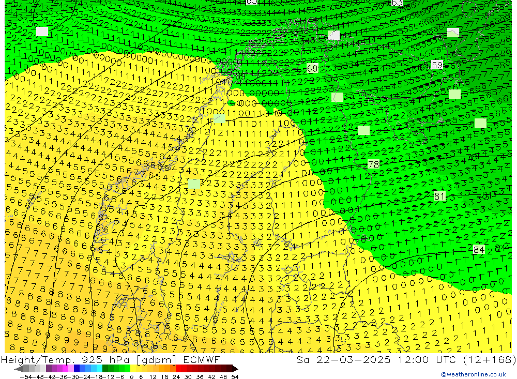Click the positive 12 label on the colour scale
The image size is (517, 379).
click(153, 377)
